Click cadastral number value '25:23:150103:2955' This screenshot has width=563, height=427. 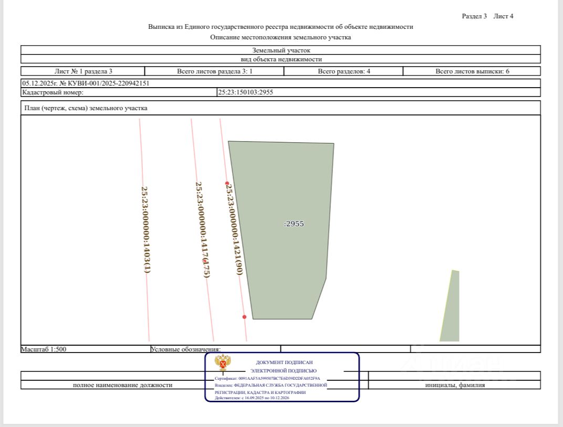tap(246, 92)
